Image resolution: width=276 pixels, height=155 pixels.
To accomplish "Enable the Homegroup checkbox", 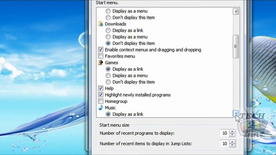I will pos(100,101).
